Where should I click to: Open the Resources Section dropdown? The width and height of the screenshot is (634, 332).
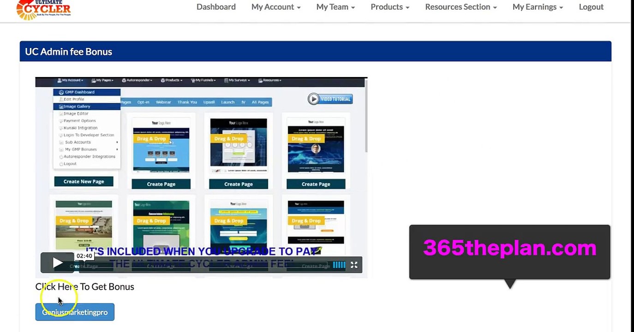[461, 7]
